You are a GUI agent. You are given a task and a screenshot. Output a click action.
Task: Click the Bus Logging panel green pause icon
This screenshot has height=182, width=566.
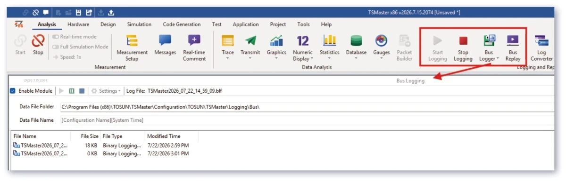[72, 91]
